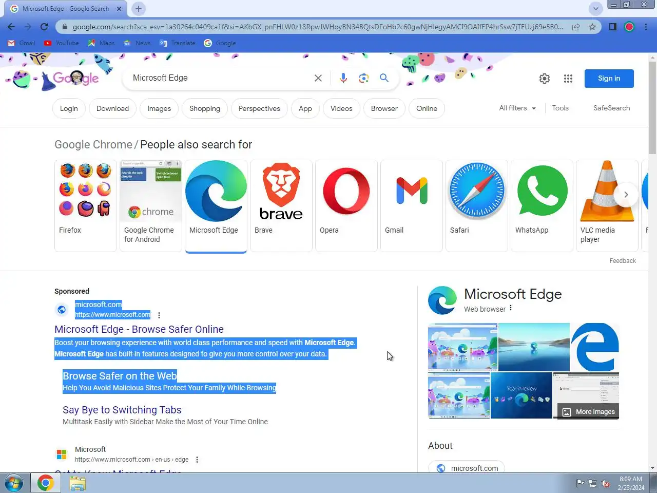
Task: Open the three-dot menu for the sponsored ad
Action: pyautogui.click(x=159, y=315)
